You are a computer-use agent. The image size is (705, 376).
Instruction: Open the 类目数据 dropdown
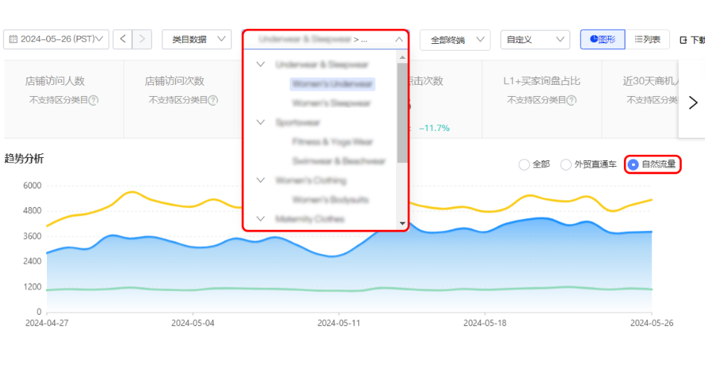(196, 39)
